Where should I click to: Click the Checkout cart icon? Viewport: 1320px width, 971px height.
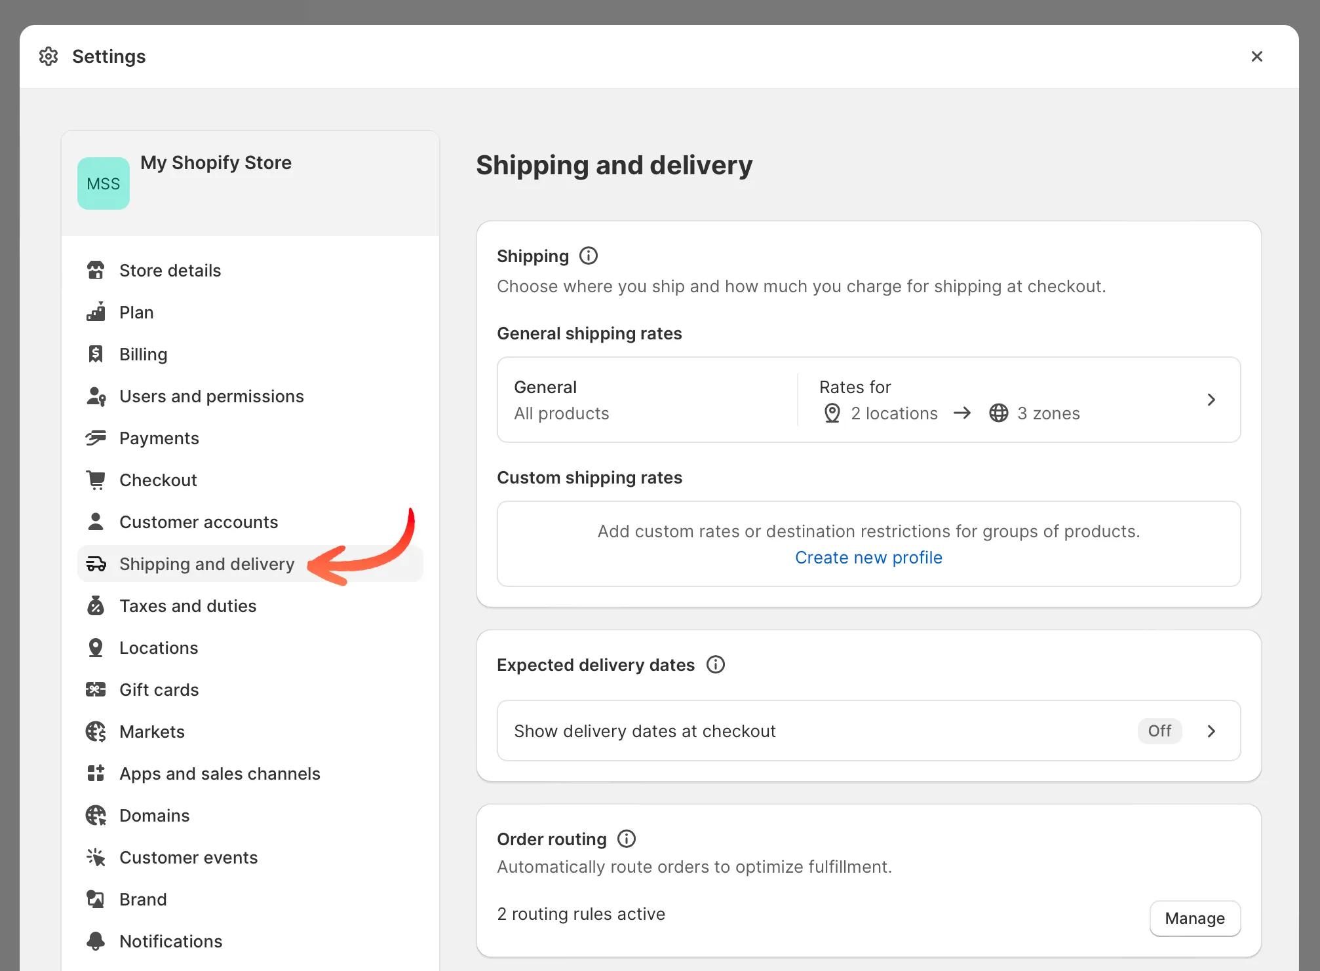[96, 480]
